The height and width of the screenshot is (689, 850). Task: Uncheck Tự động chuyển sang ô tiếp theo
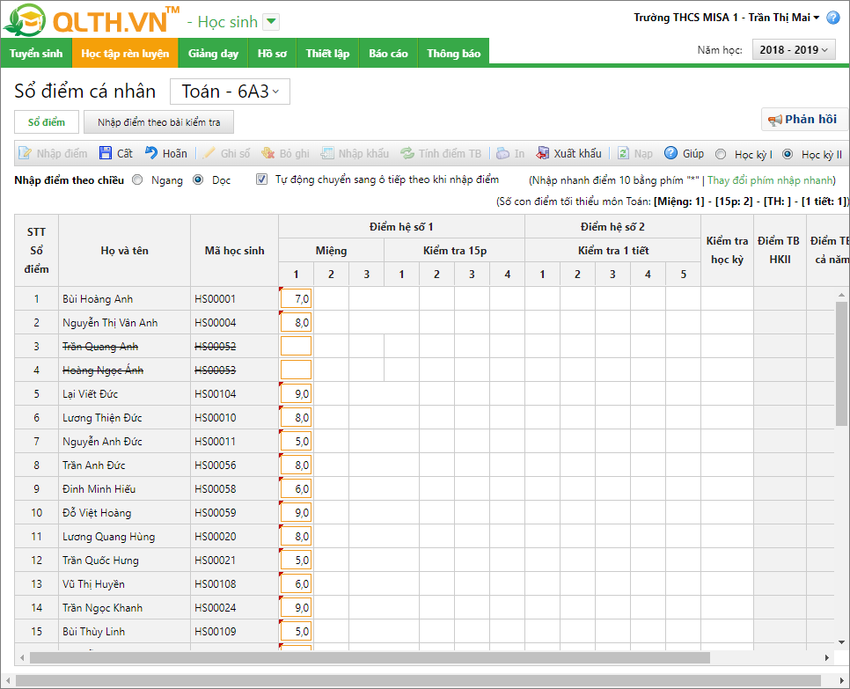(261, 180)
